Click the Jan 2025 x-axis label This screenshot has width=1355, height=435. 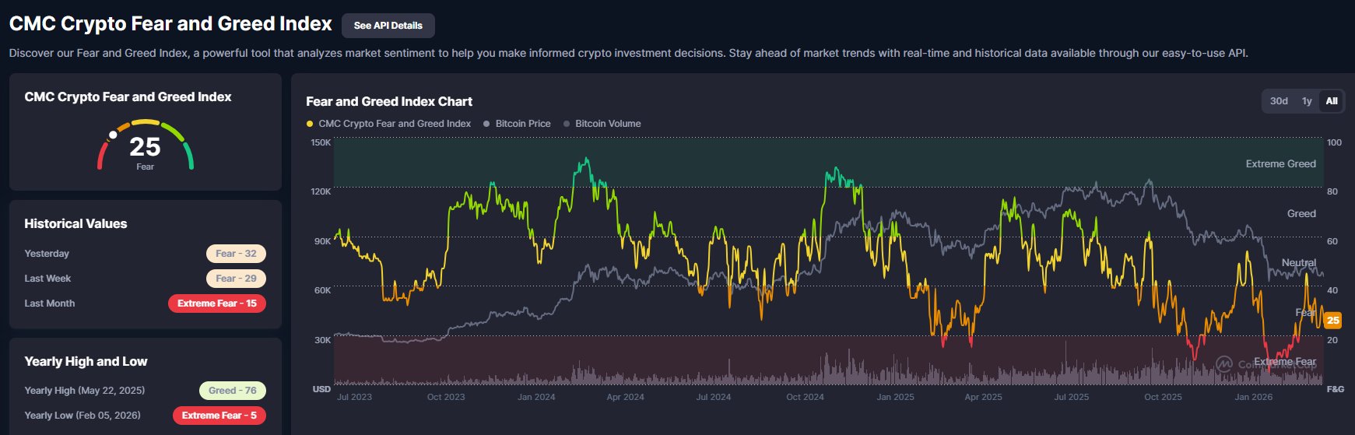point(895,397)
